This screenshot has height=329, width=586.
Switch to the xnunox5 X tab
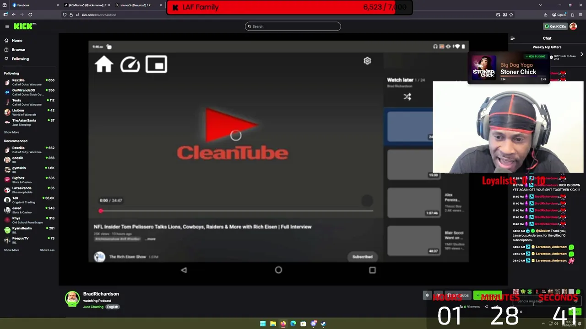(x=137, y=5)
